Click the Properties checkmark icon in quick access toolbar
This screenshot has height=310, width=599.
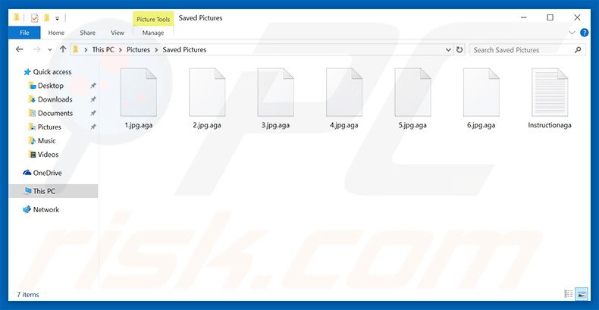(34, 17)
